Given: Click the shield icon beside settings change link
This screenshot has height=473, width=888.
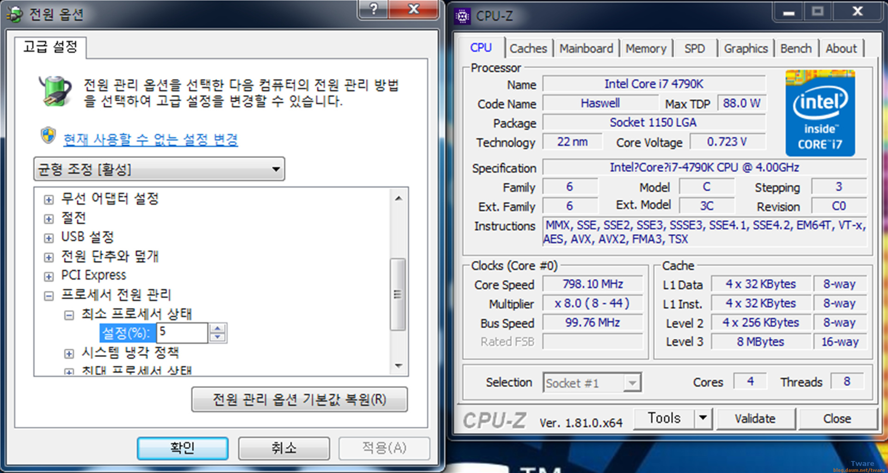Looking at the screenshot, I should [x=48, y=135].
